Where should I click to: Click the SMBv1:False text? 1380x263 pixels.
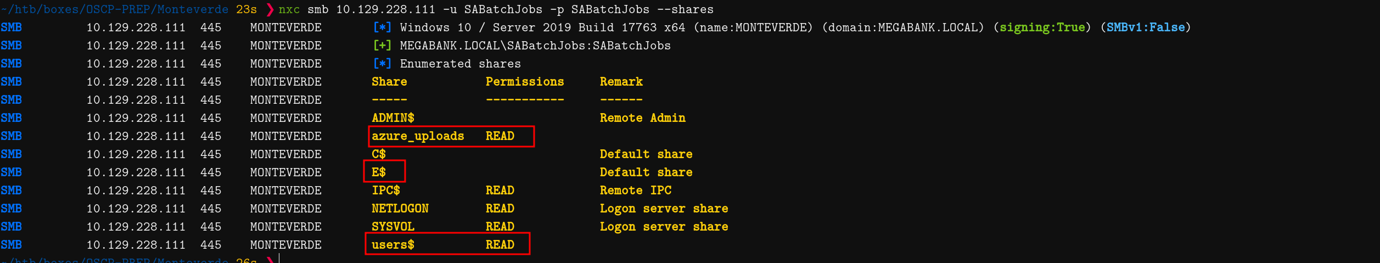(x=1146, y=27)
